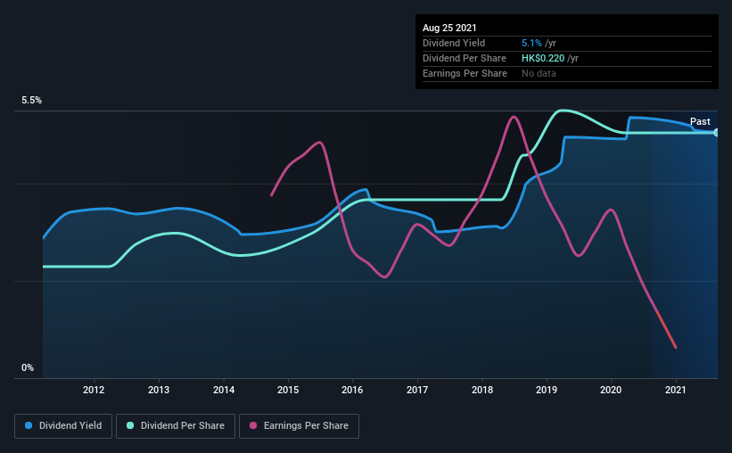Select the 2018 x-axis label
732x453 pixels.
tap(482, 390)
